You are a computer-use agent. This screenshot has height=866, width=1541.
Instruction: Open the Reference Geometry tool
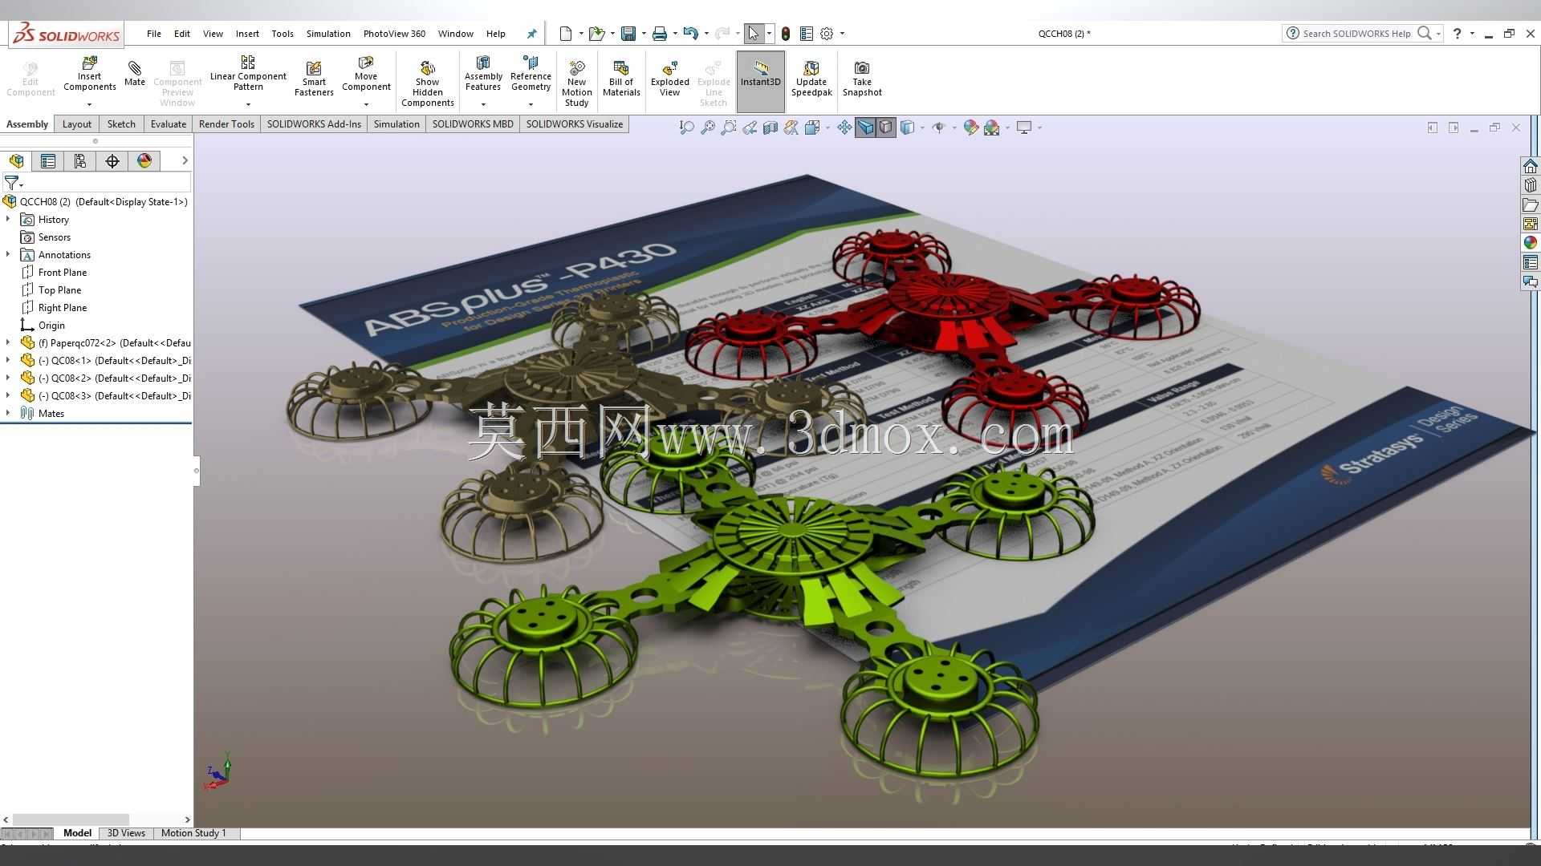pos(531,74)
